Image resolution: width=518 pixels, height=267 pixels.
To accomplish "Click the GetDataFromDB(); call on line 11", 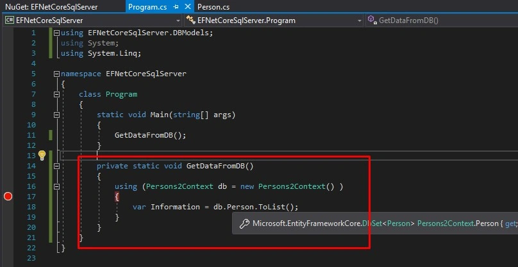I will click(x=150, y=135).
